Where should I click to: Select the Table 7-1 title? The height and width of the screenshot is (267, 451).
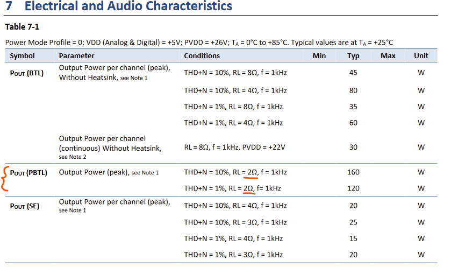(x=22, y=27)
